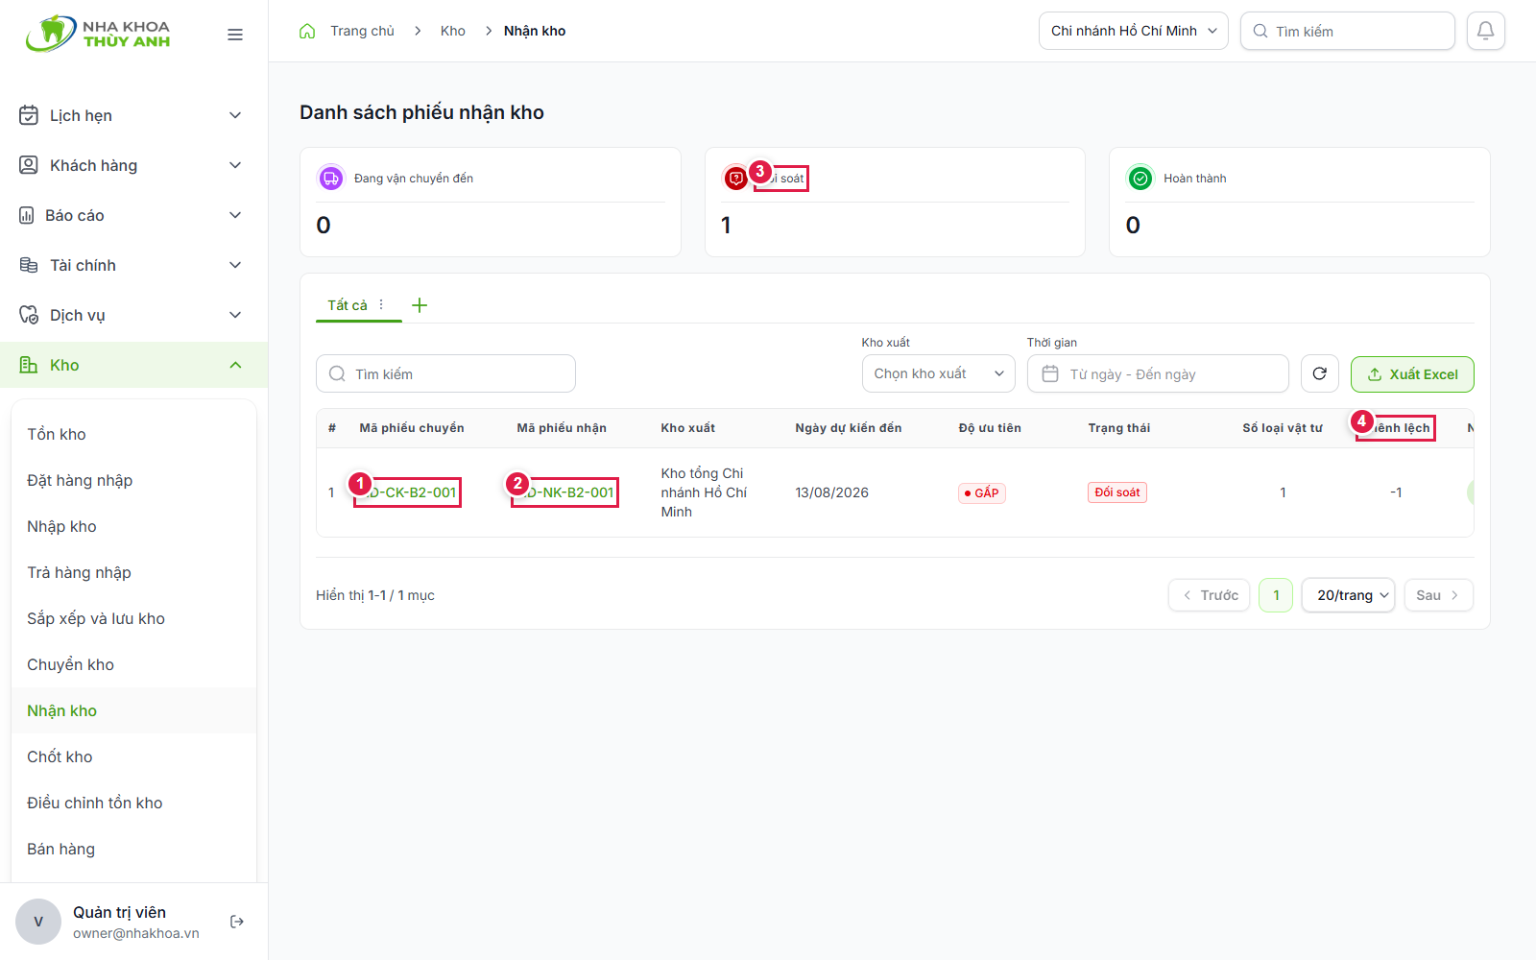Click the Nha Khoa Thùy Anh logo
Image resolution: width=1536 pixels, height=960 pixels.
tap(98, 34)
